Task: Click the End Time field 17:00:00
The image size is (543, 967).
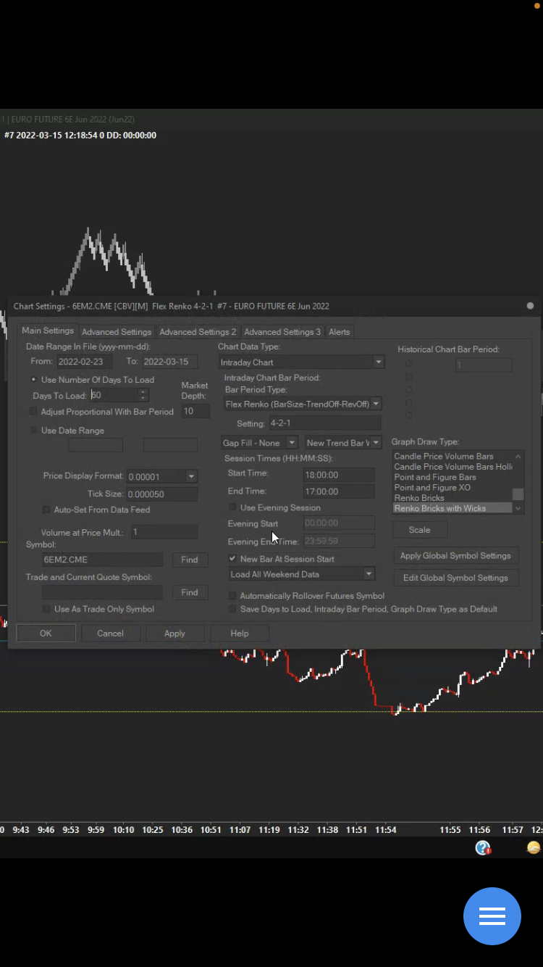Action: click(x=339, y=491)
